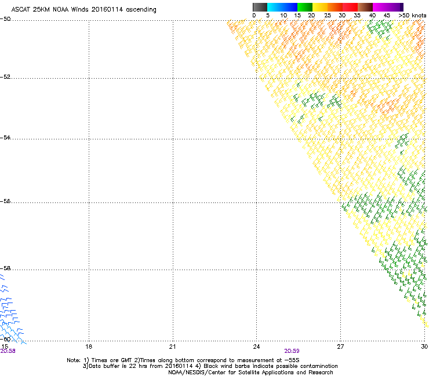Click the magenta-purple 40-50 knots color segment
Viewport: 429px width, 376px height.
click(388, 7)
